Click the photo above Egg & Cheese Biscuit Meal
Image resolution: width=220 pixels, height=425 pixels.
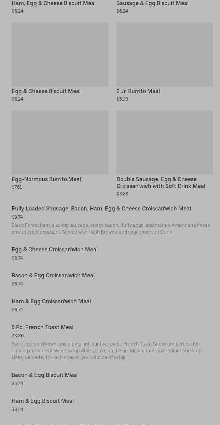click(x=60, y=55)
